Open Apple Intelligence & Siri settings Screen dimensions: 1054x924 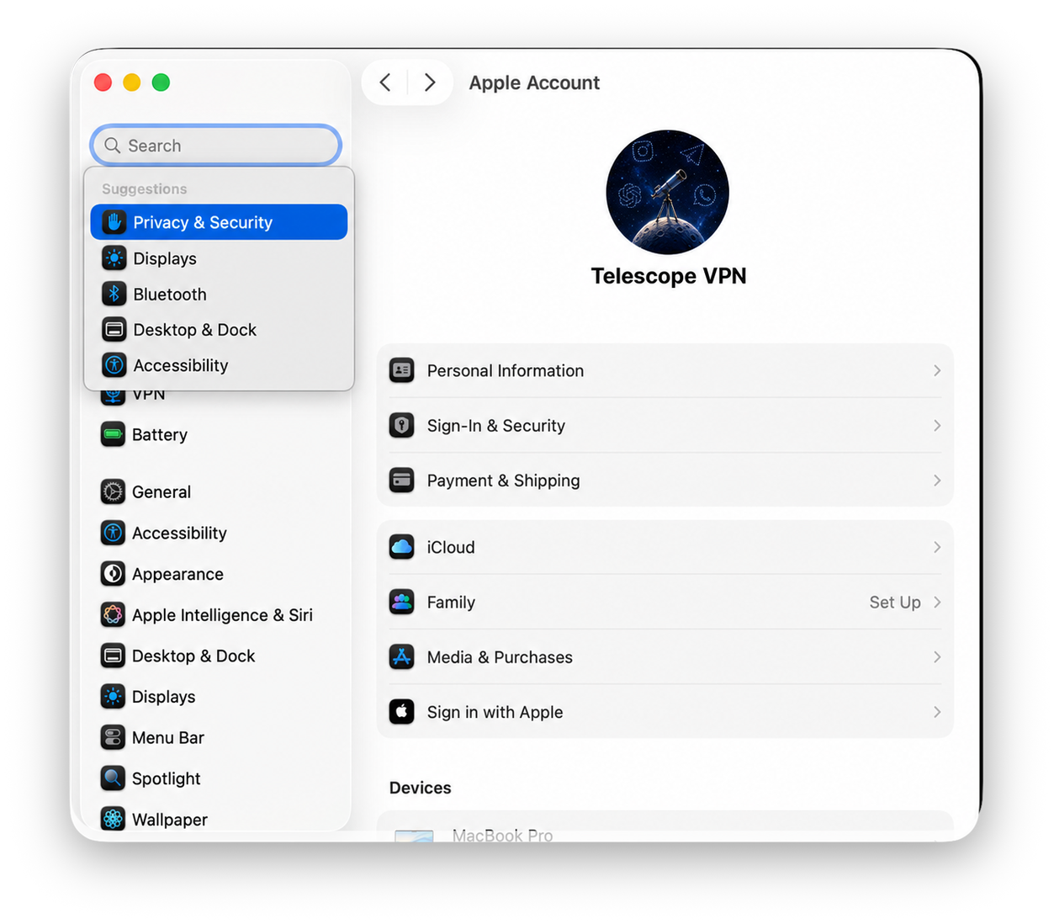[x=217, y=615]
